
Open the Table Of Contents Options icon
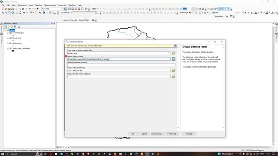click(19, 27)
